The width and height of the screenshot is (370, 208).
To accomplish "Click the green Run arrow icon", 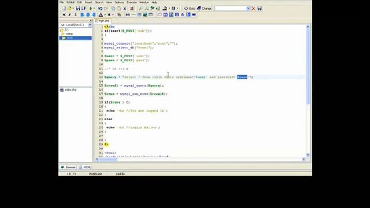I will tap(91, 9).
